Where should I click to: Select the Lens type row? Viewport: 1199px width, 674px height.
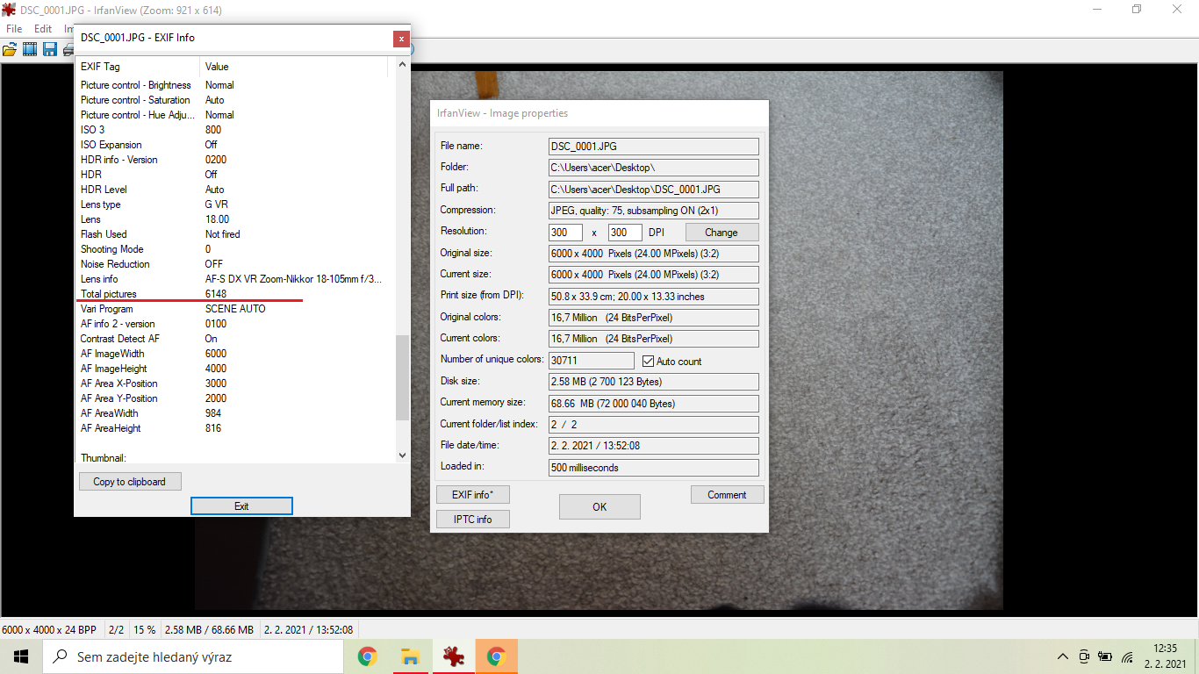235,204
